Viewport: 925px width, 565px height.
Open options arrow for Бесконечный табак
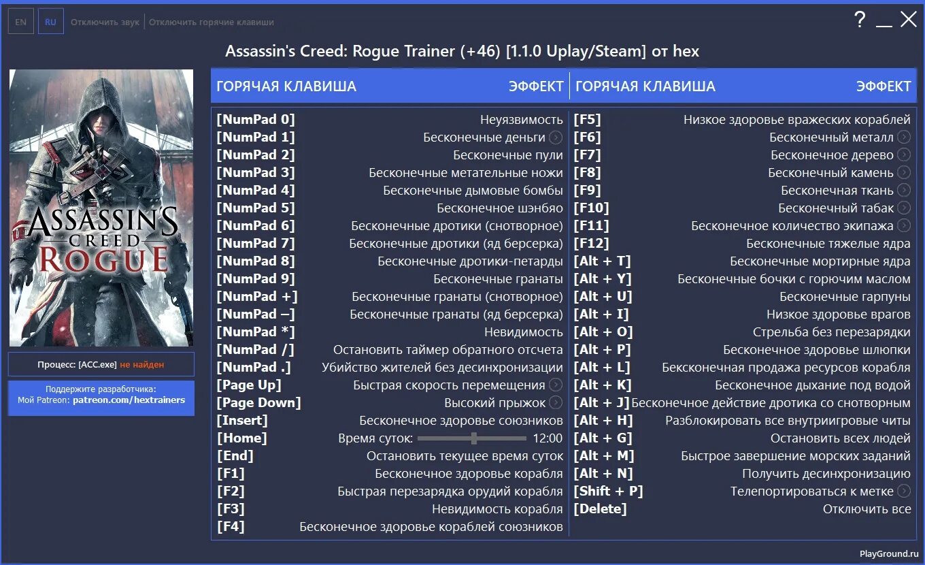coord(903,208)
